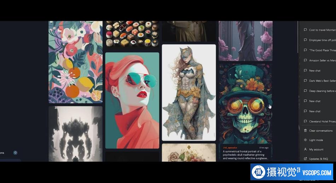Click external link icon beside Updates & FAQ

305,159
